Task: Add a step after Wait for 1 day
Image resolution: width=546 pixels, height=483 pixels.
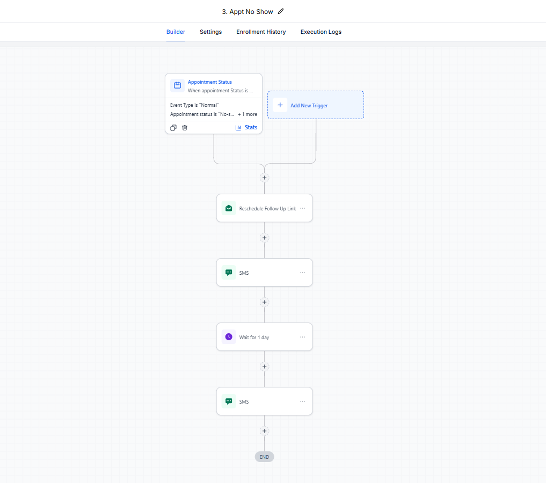Action: 264,367
